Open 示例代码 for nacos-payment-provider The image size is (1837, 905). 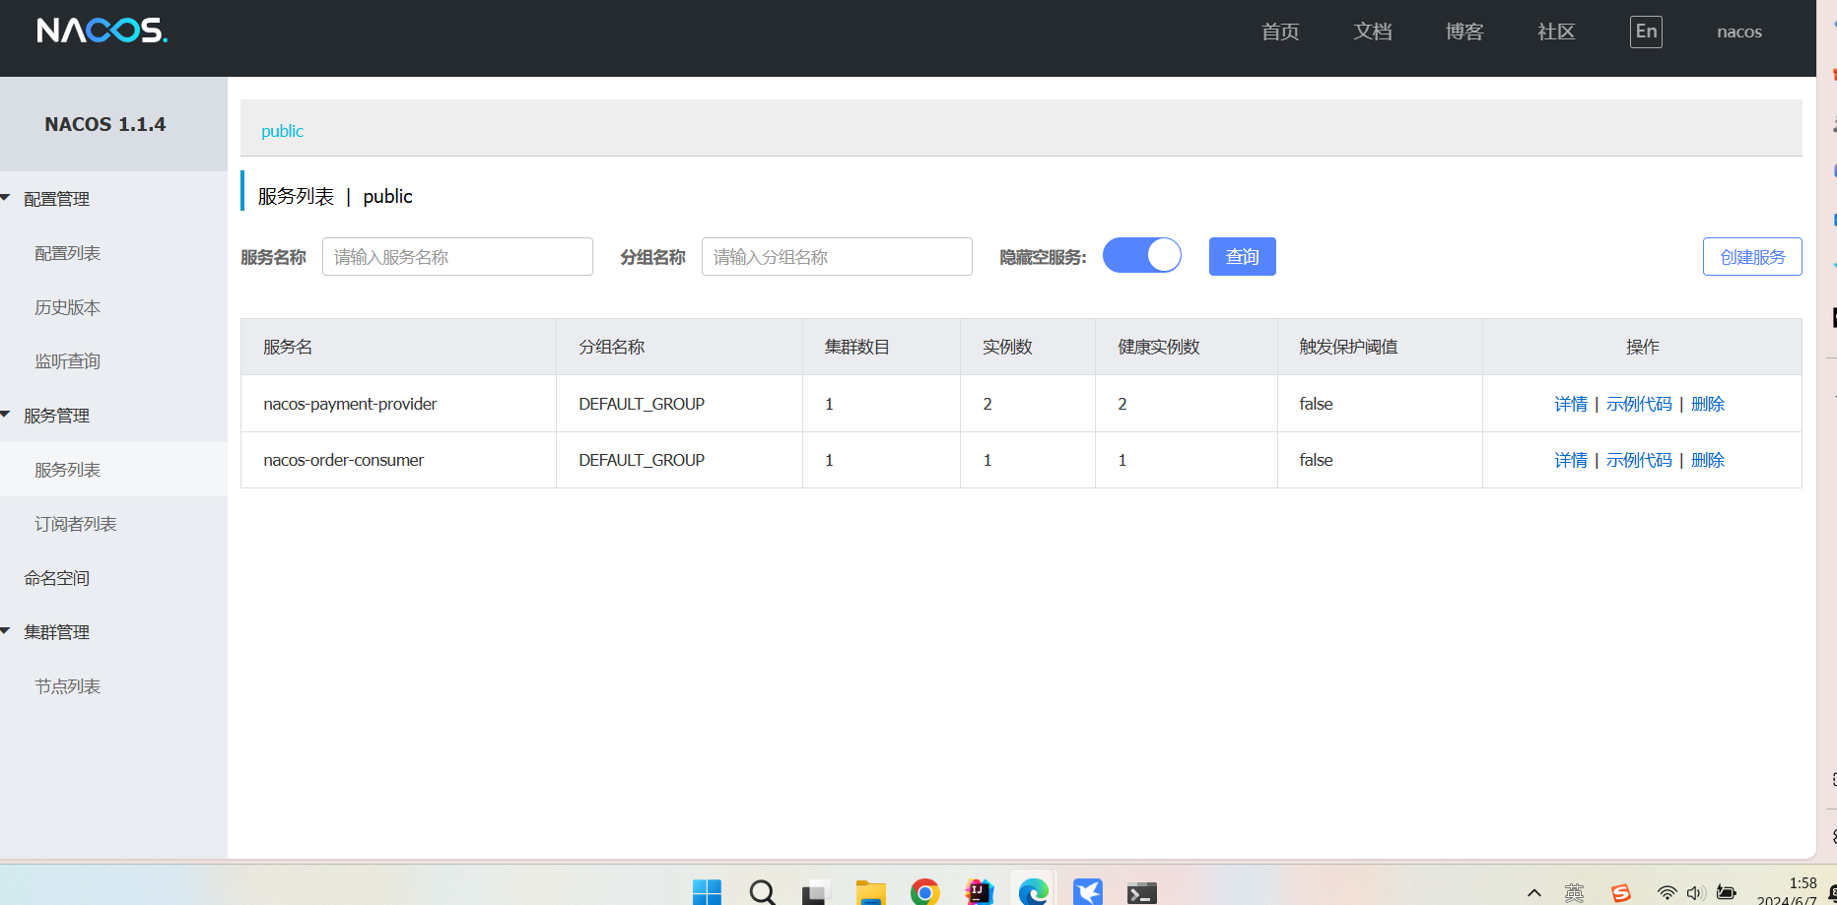pos(1639,404)
